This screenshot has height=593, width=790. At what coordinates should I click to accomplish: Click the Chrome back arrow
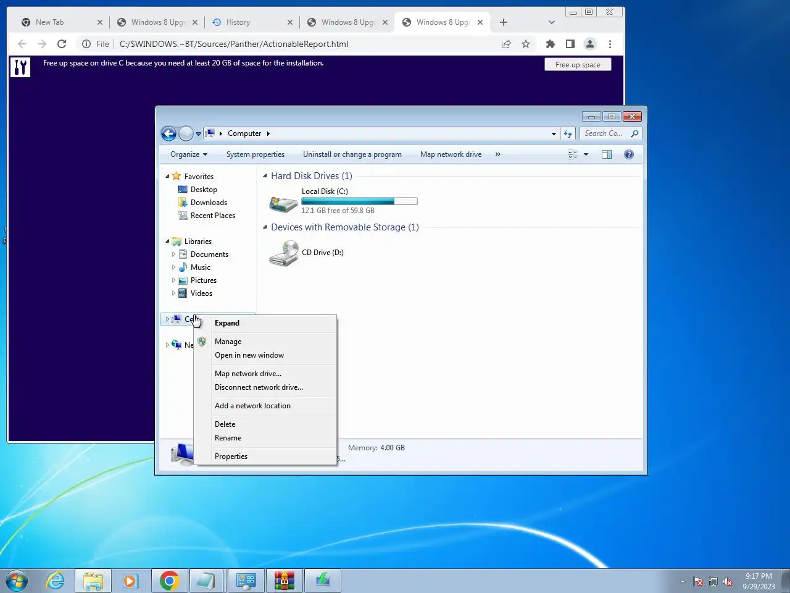[22, 44]
